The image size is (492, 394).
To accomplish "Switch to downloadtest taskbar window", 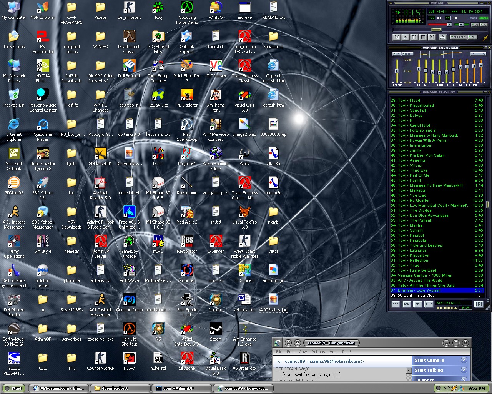I will click(120, 388).
